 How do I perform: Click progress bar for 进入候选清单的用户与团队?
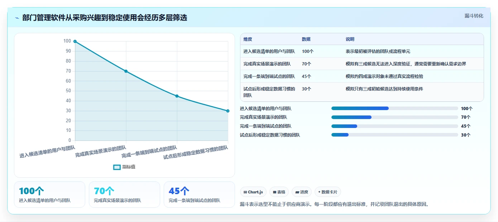pyautogui.click(x=395, y=108)
